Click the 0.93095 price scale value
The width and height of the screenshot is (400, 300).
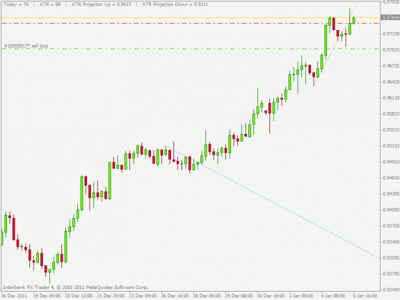(391, 258)
